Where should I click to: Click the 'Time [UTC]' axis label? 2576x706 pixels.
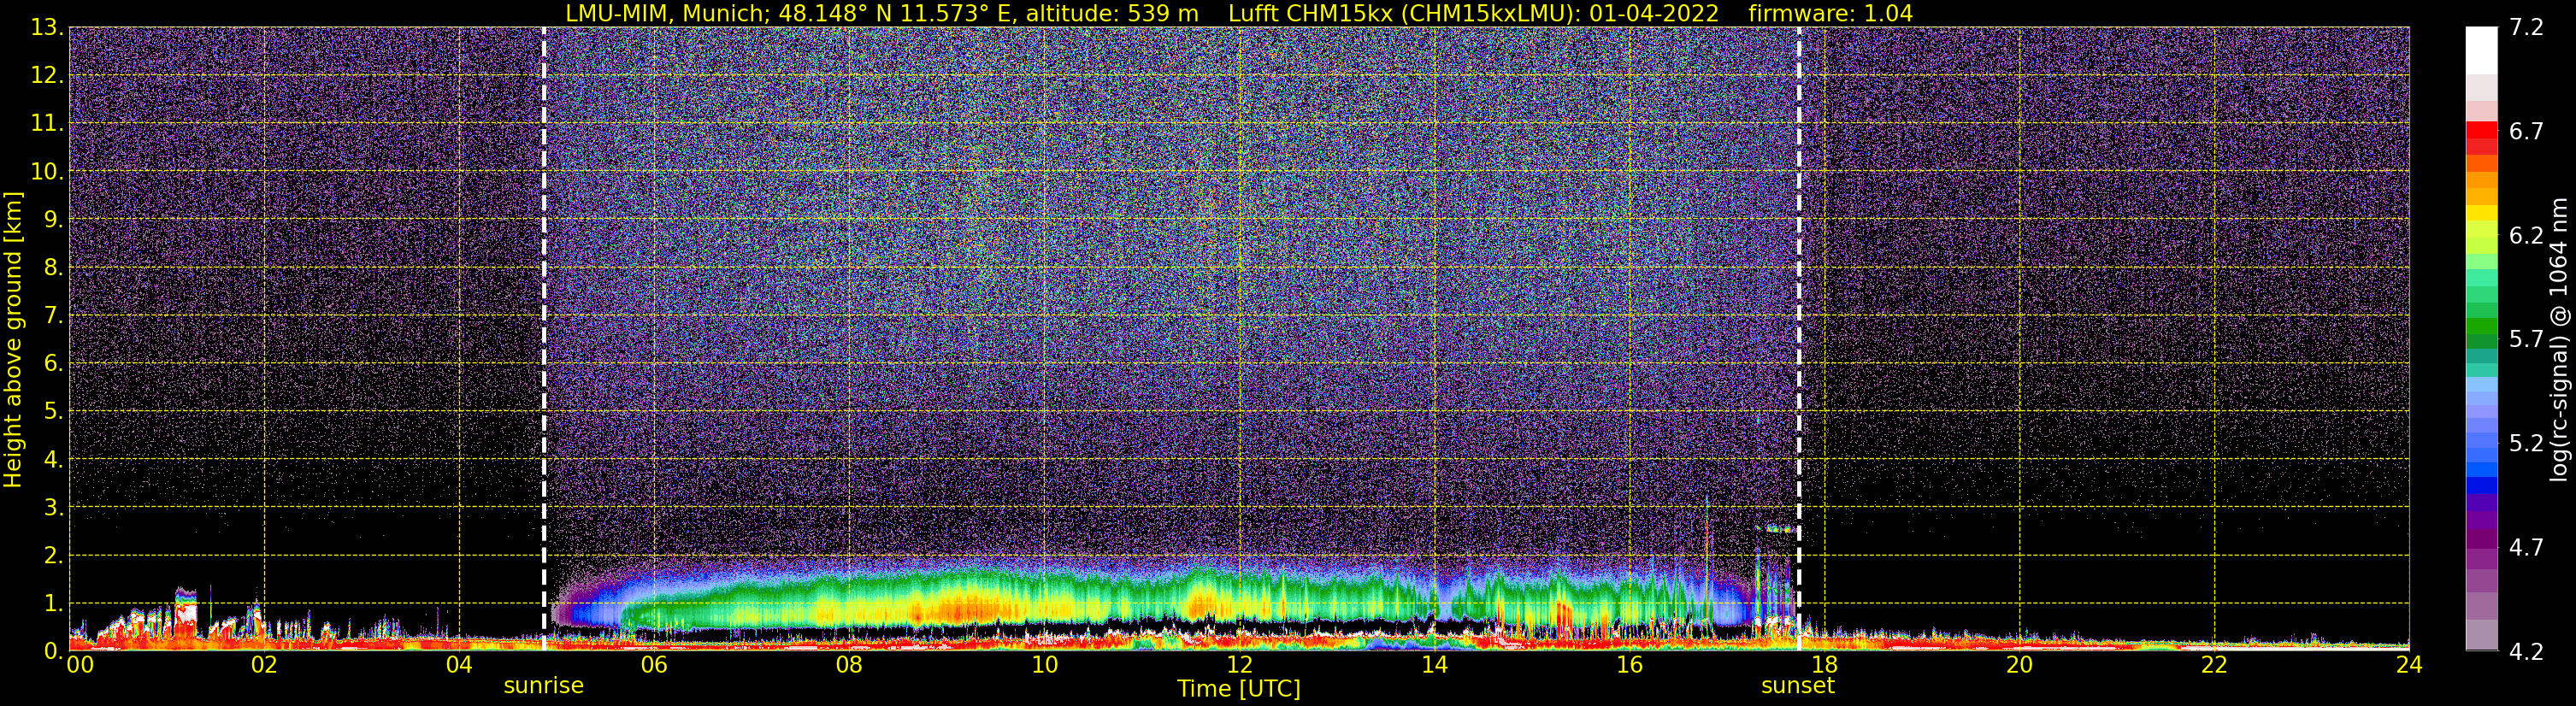tap(1239, 688)
